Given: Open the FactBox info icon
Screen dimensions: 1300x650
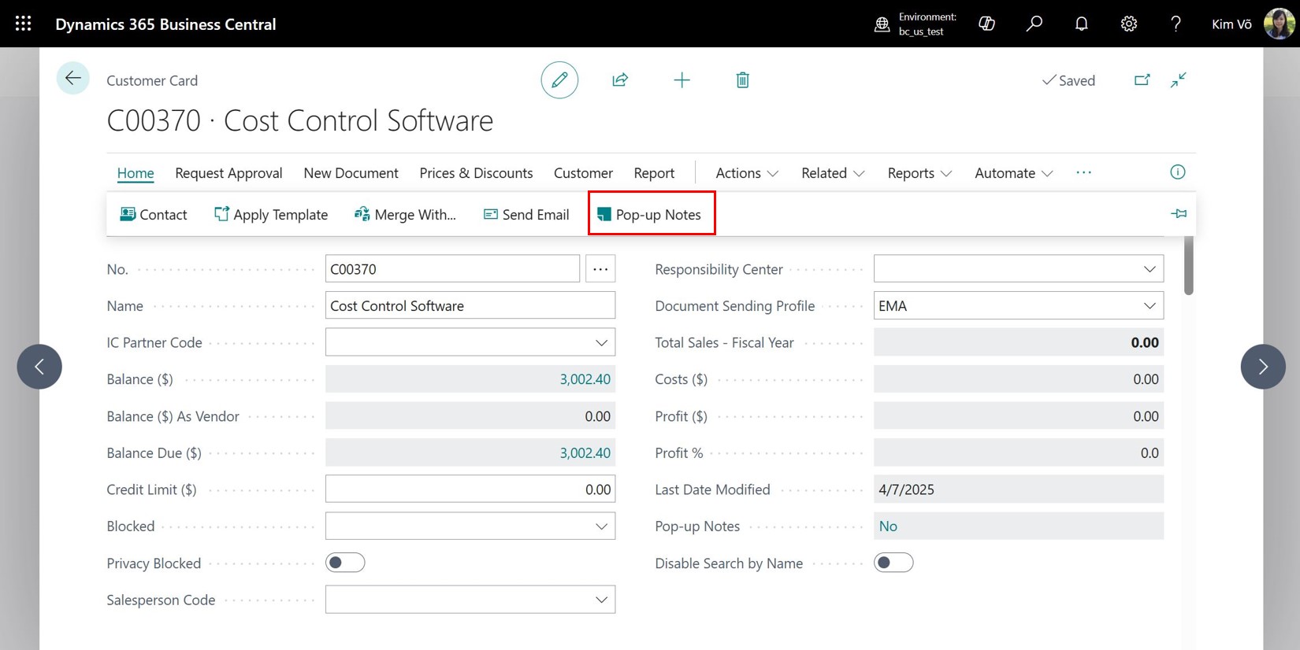Looking at the screenshot, I should [1178, 172].
